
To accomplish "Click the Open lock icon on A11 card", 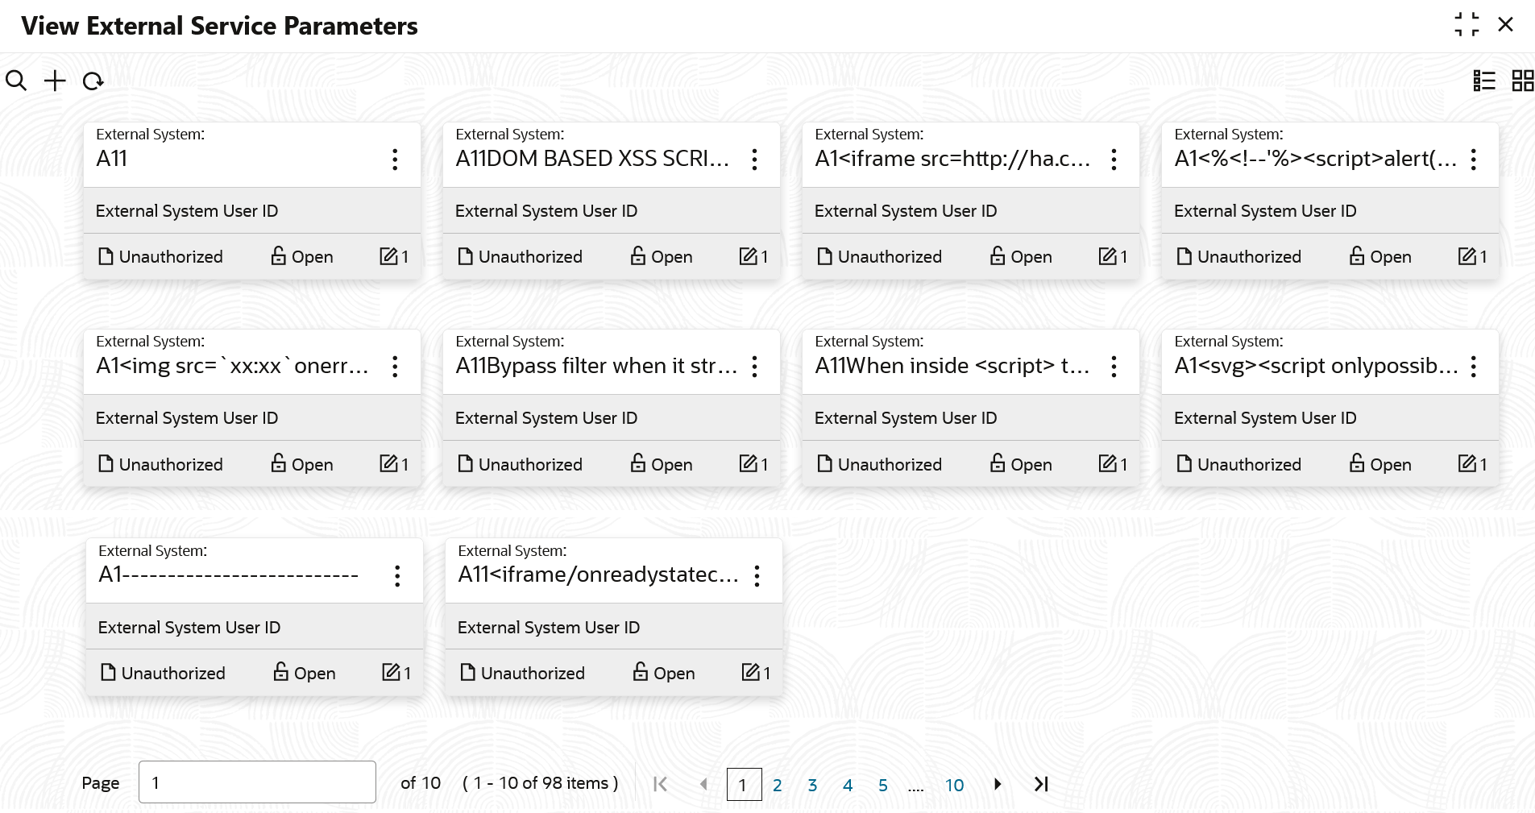I will pyautogui.click(x=279, y=256).
